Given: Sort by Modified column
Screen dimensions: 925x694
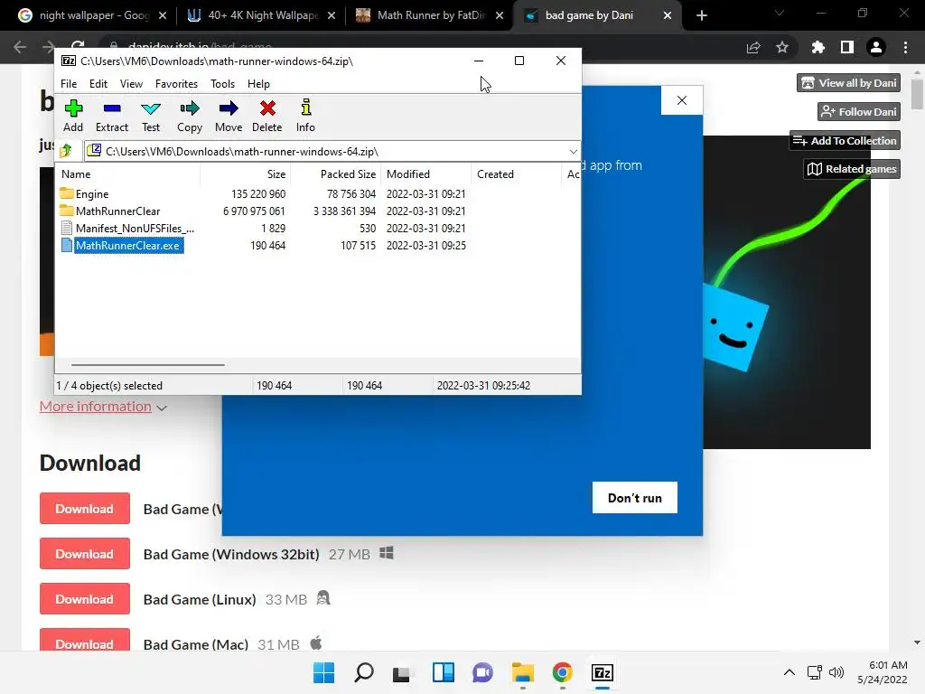Looking at the screenshot, I should click(x=426, y=174).
